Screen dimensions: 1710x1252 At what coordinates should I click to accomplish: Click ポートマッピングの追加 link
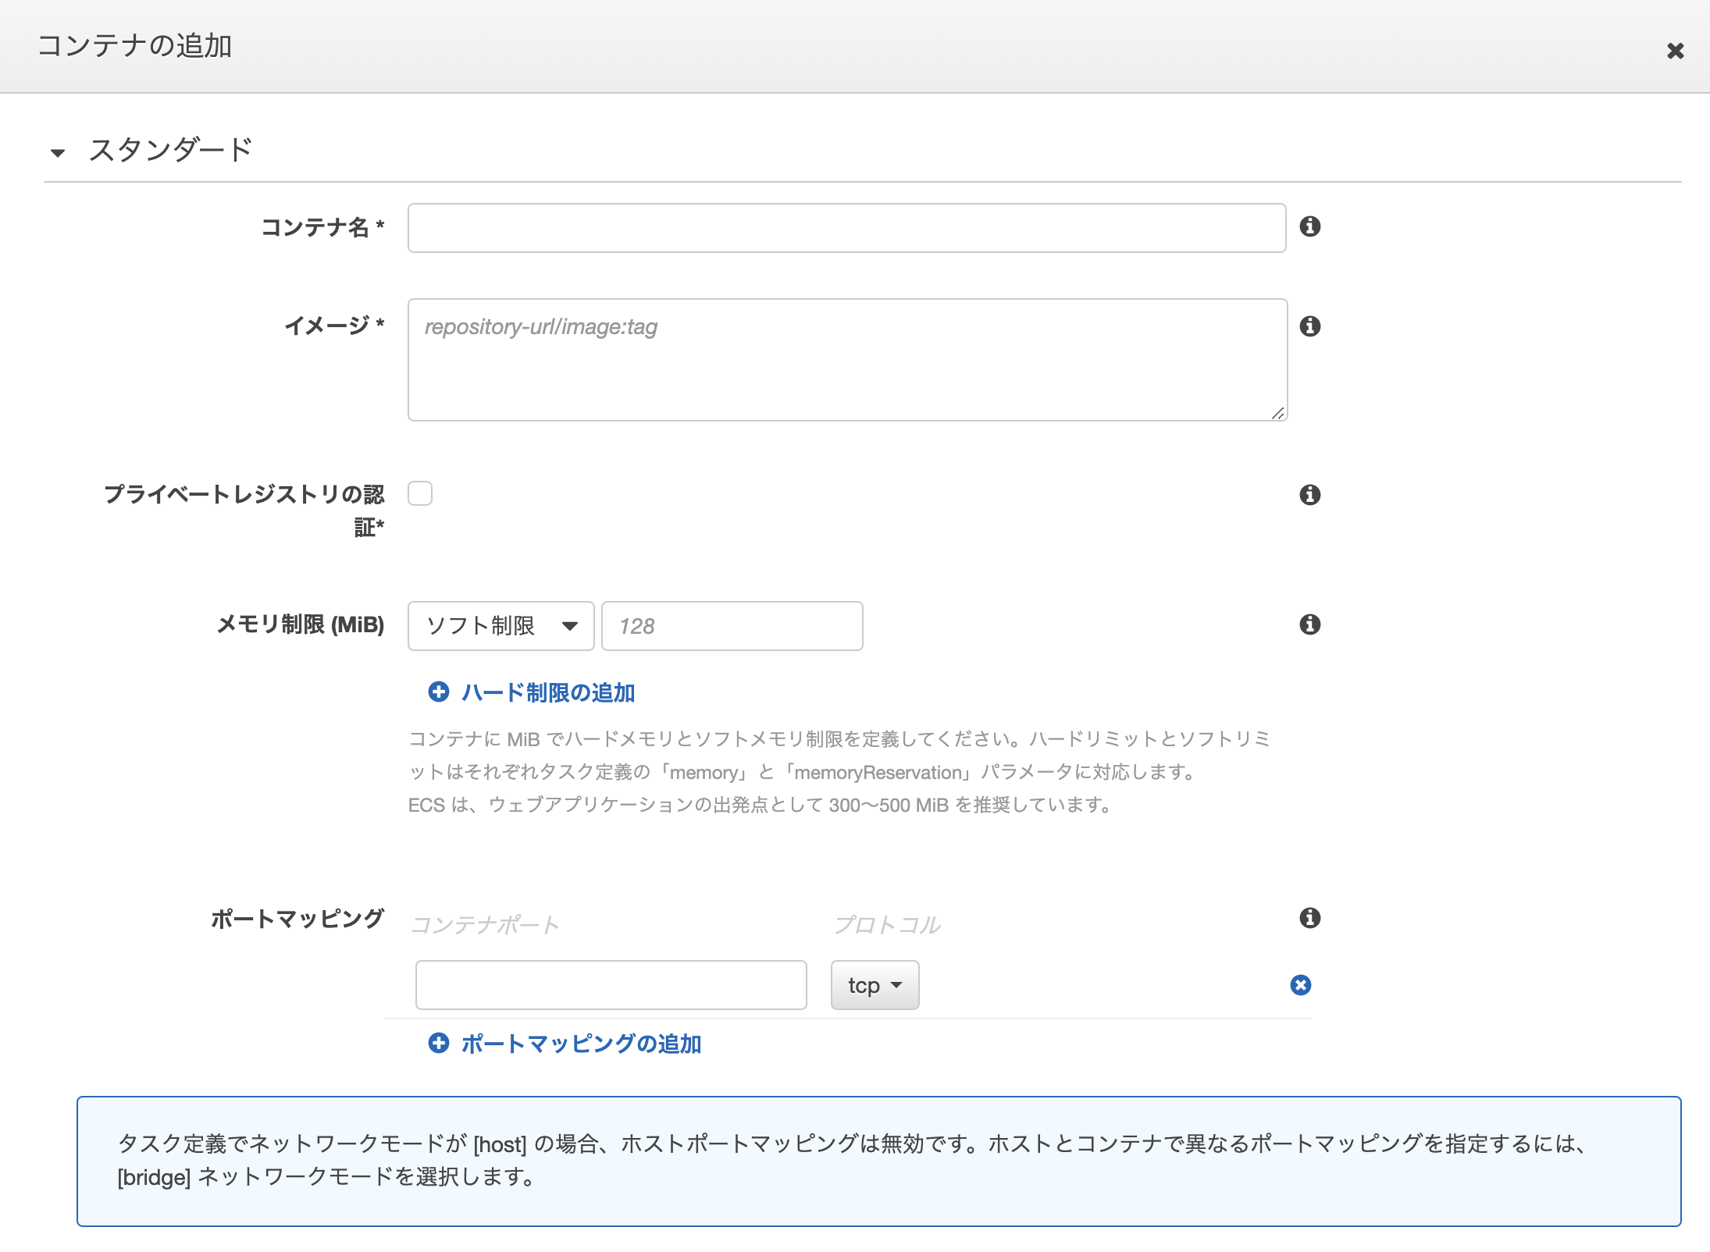coord(581,1044)
